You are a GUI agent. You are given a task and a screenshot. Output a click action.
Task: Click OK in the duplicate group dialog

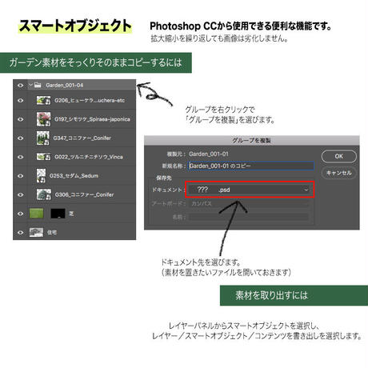coord(339,156)
